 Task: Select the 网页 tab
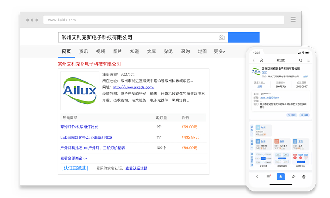(66, 51)
